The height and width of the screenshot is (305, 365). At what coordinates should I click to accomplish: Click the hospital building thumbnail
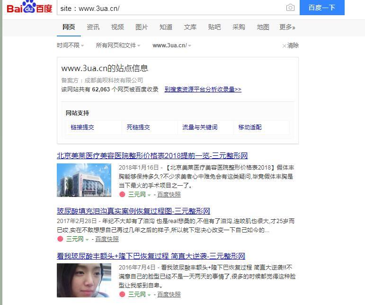(x=84, y=180)
